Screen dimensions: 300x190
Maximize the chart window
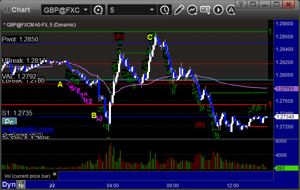click(x=276, y=4)
